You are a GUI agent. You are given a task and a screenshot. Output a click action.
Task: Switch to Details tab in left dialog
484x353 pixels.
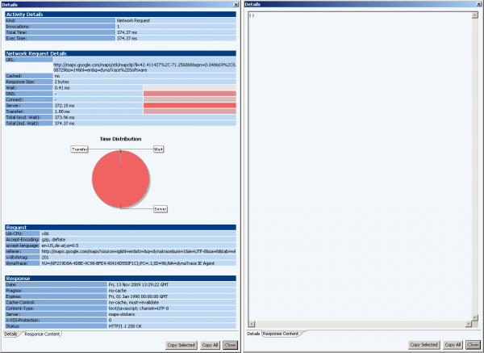coord(11,334)
